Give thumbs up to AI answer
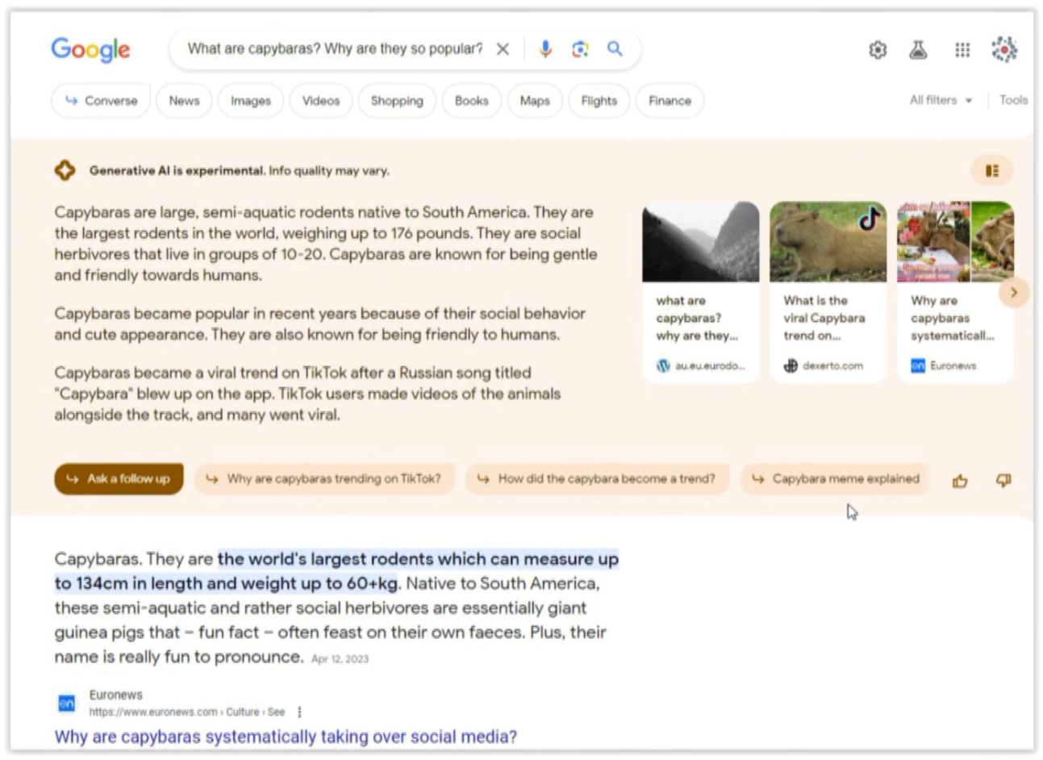The height and width of the screenshot is (760, 1043). pyautogui.click(x=960, y=481)
